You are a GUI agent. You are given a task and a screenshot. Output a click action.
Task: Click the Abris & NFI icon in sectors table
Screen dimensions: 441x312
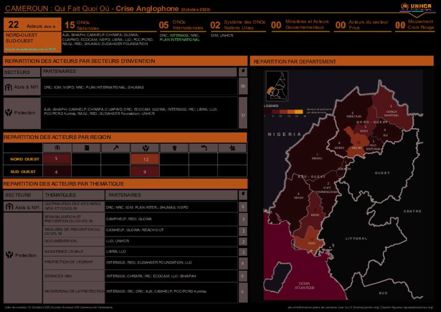[9, 87]
